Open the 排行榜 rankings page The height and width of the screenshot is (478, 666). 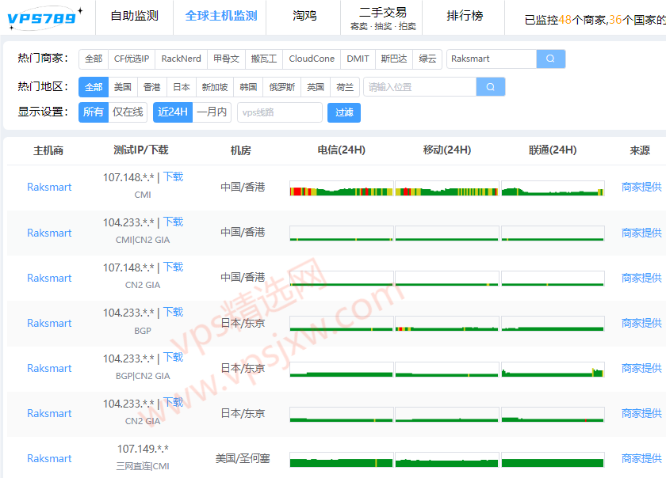click(465, 16)
